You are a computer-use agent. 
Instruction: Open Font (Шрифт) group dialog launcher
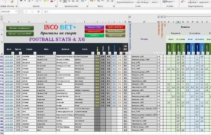click(56, 6)
